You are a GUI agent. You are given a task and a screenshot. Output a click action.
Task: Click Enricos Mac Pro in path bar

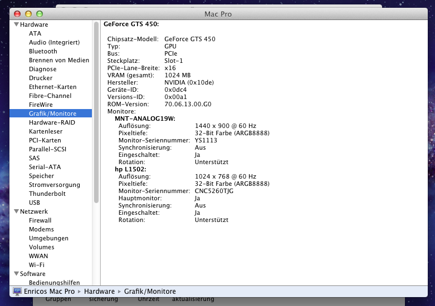click(49, 291)
